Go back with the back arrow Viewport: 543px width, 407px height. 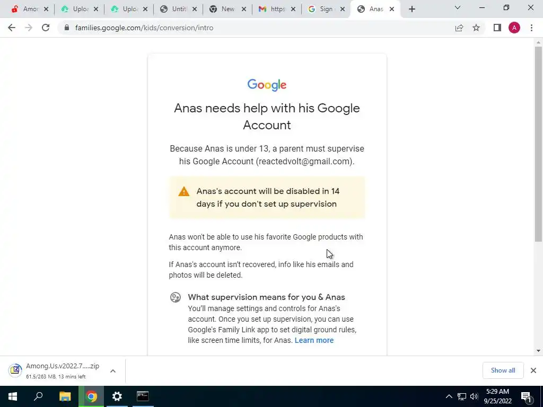tap(12, 28)
